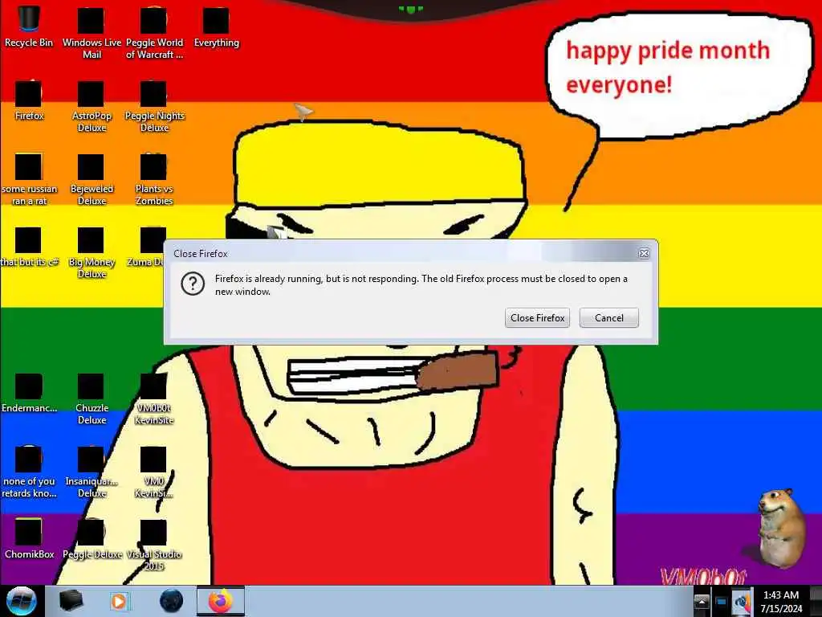Select the AstroPop Deluxe desktop icon

tap(92, 106)
